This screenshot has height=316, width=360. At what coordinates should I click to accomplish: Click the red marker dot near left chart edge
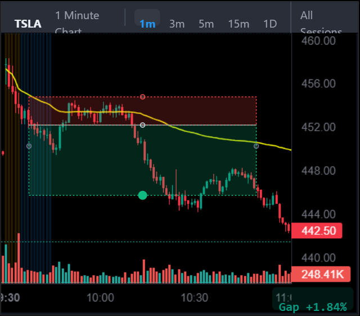point(3,153)
